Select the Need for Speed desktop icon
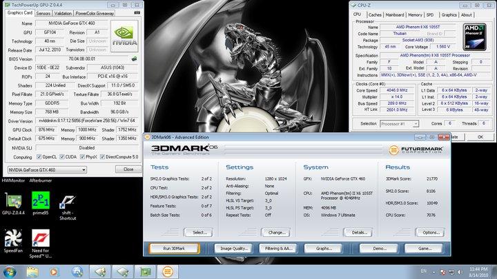Image resolution: width=497 pixels, height=279 pixels. pyautogui.click(x=41, y=244)
